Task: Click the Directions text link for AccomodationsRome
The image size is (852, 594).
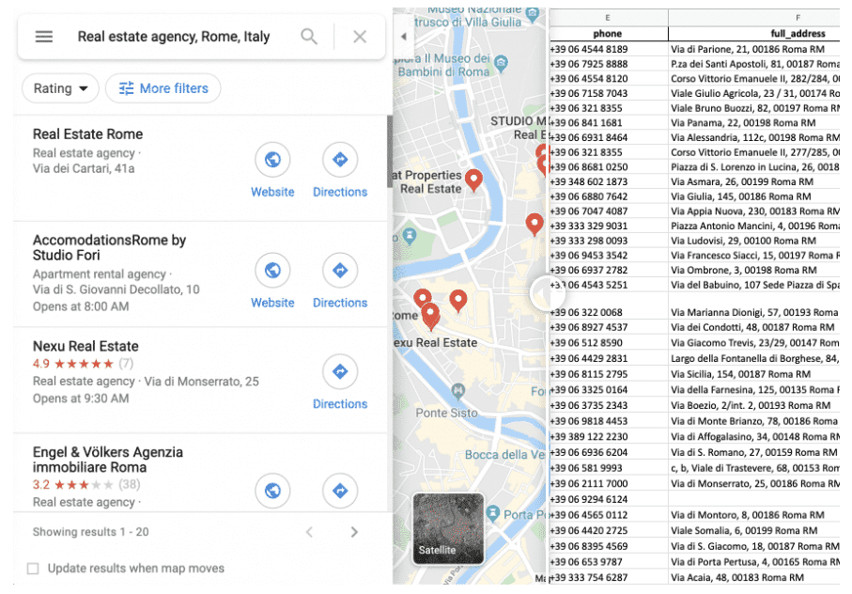Action: coord(340,303)
